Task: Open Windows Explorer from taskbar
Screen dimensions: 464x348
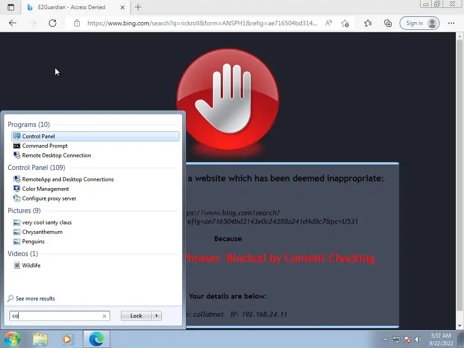Action: tap(40, 339)
